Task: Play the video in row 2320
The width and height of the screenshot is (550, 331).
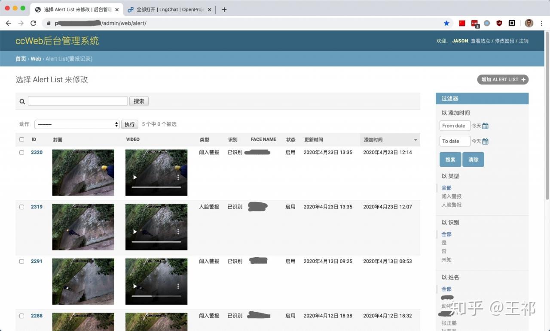Action: coord(135,177)
